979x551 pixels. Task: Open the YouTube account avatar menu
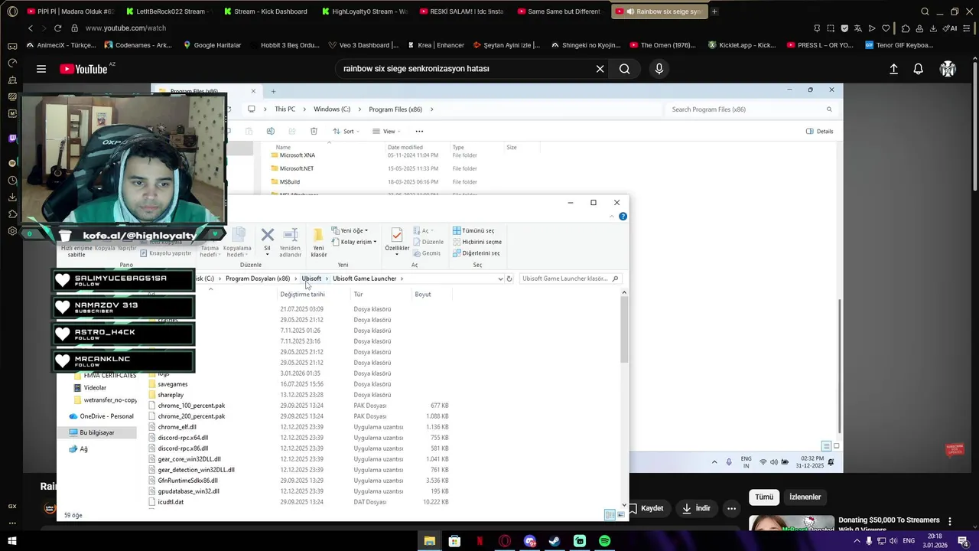coord(948,69)
